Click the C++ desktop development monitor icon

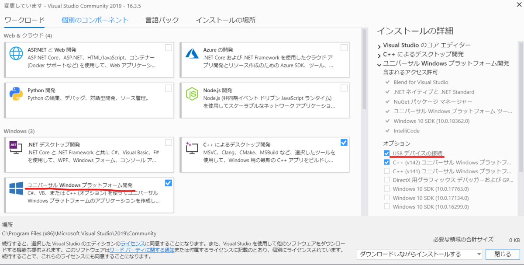pyautogui.click(x=192, y=148)
